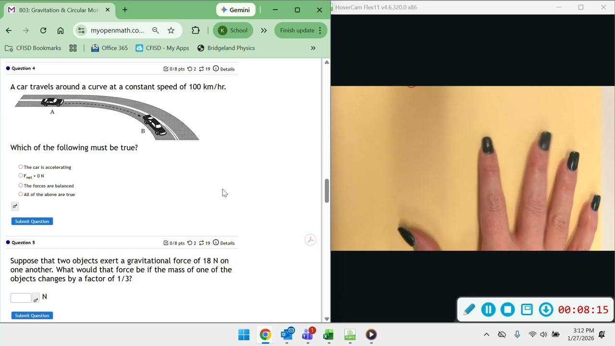The image size is (615, 346).
Task: Click the HoverCam download arrow icon
Action: coord(546,310)
